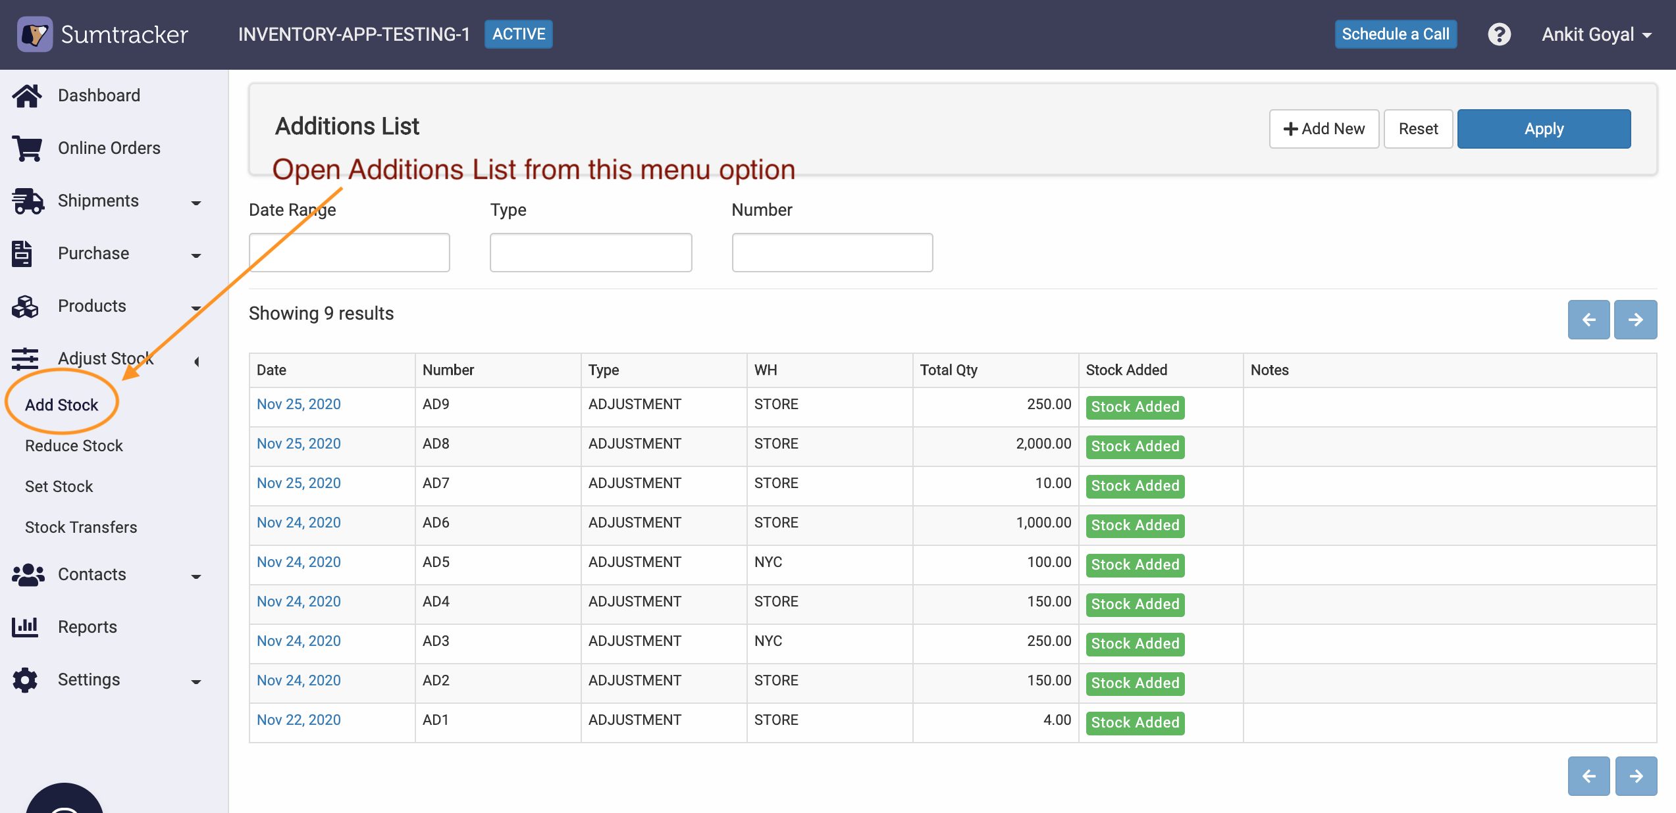Click the Total Qty column header
1676x813 pixels.
pos(995,370)
